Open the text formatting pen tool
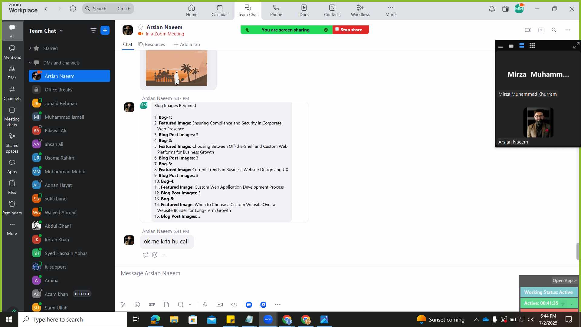581x327 pixels. (x=123, y=305)
